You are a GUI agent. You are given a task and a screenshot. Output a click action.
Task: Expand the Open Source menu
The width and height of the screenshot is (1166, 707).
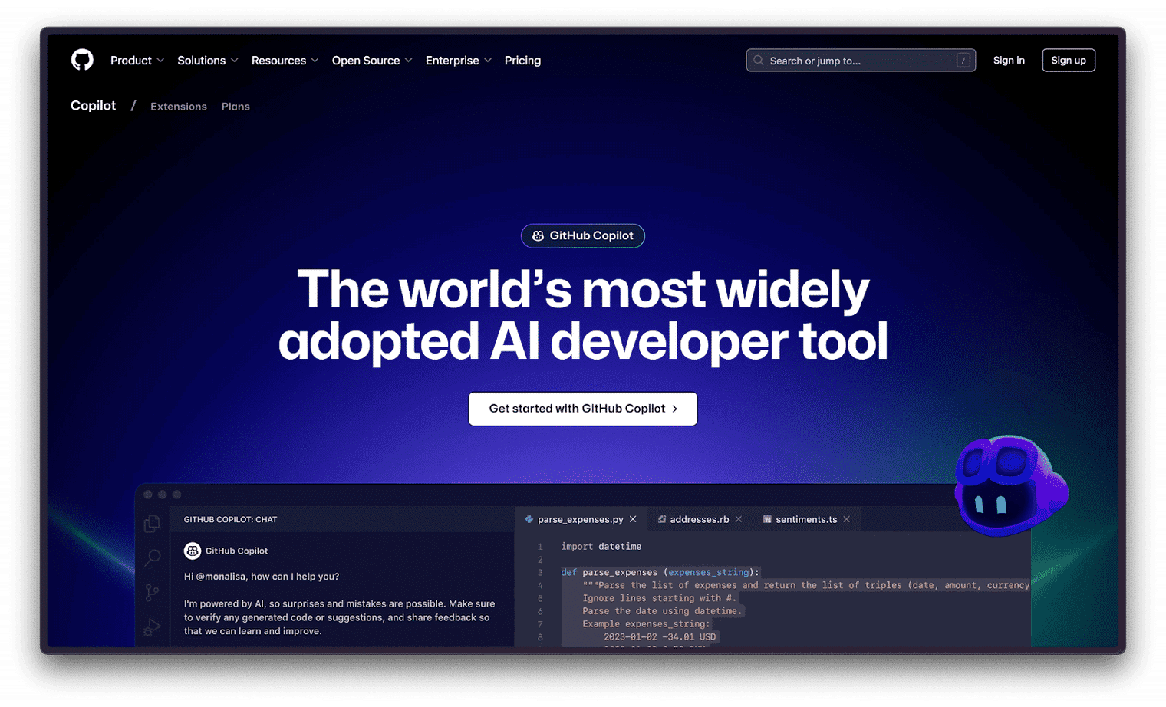pos(372,61)
